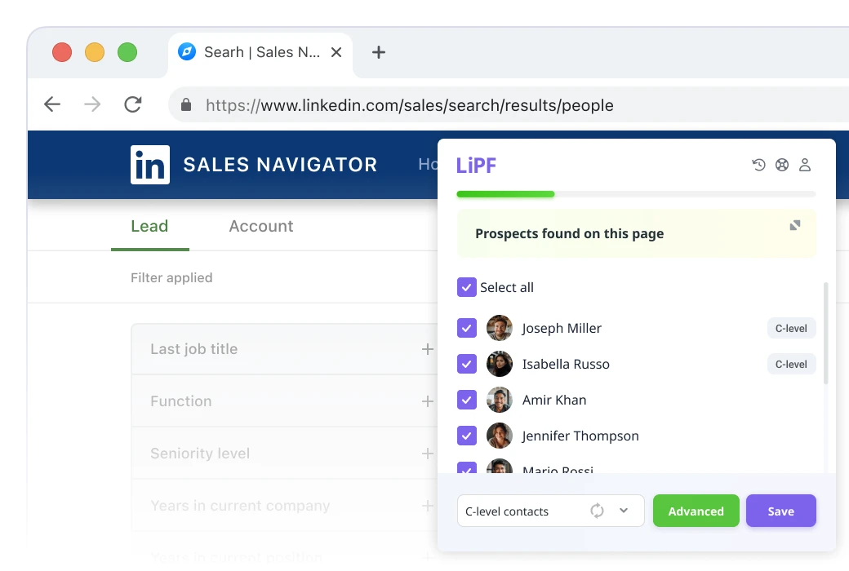Click the URL address bar field
This screenshot has height=571, width=849.
509,104
